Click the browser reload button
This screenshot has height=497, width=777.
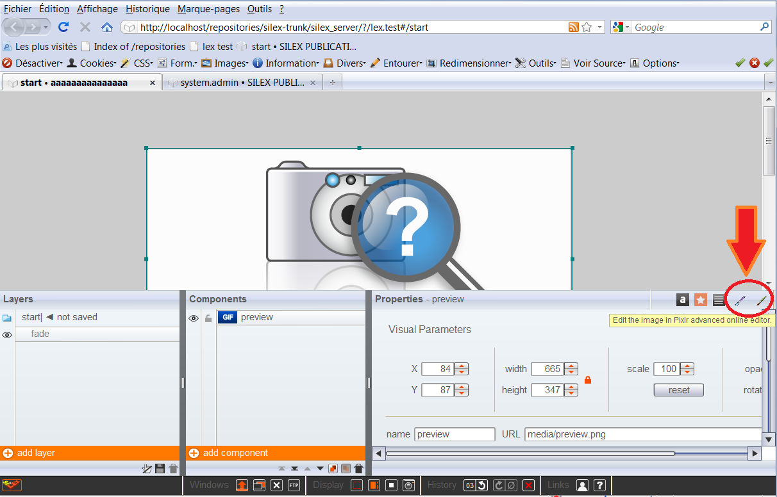[63, 27]
